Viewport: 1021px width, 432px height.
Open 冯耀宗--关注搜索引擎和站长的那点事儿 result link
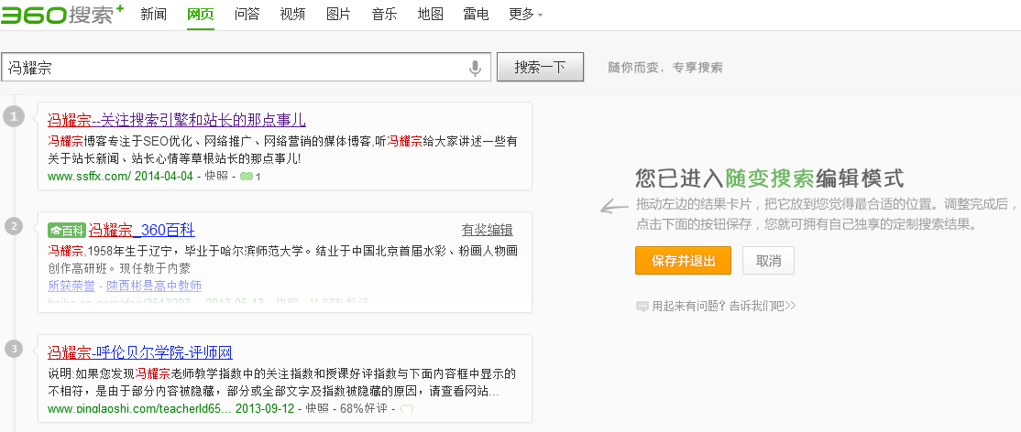click(177, 121)
